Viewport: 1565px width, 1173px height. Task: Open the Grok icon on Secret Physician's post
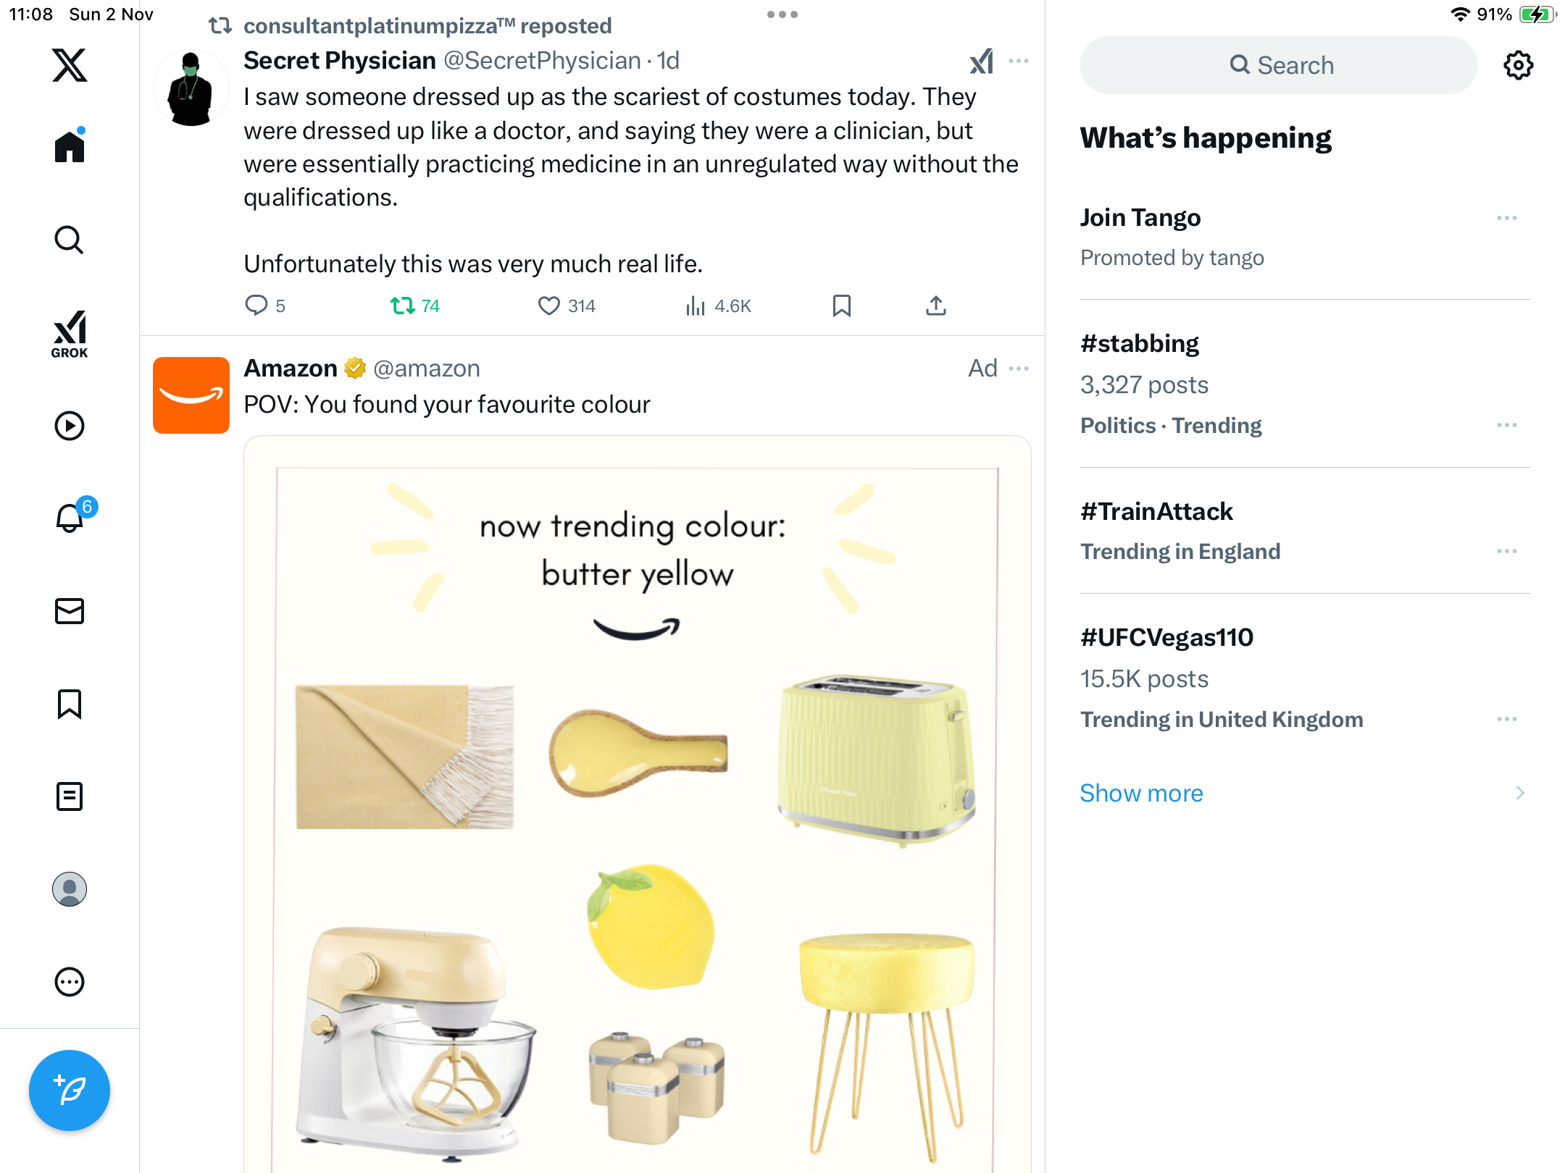(982, 62)
